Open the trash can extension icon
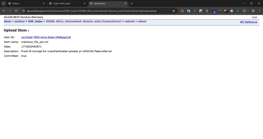263x139 pixels. pyautogui.click(x=207, y=11)
